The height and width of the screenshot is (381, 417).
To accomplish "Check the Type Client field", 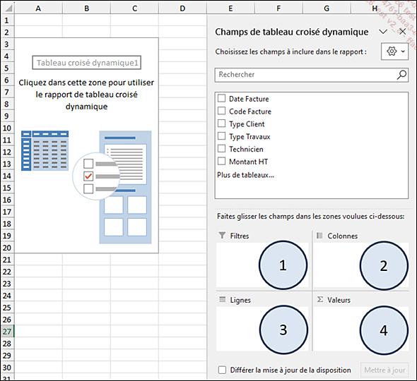I will (x=221, y=123).
